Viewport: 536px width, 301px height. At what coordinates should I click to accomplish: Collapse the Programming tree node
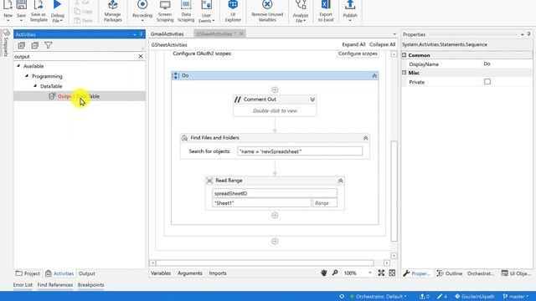click(27, 76)
